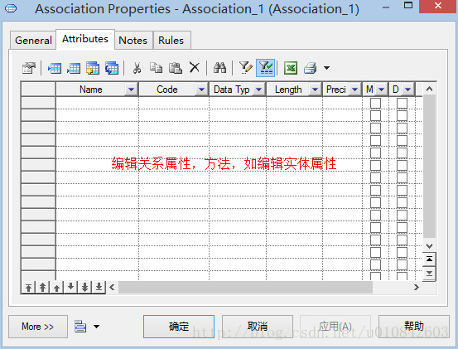Click the Print toolbar icon
Image resolution: width=458 pixels, height=349 pixels.
(x=311, y=68)
